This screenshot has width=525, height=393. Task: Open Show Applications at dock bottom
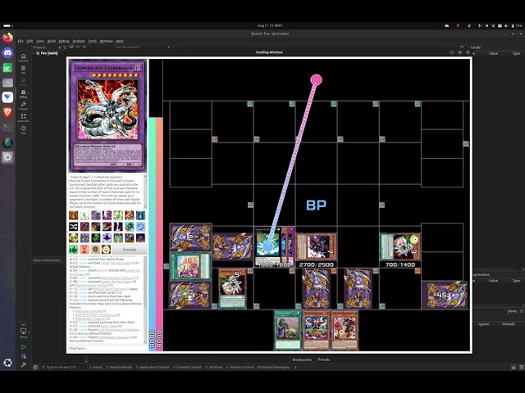tap(7, 363)
